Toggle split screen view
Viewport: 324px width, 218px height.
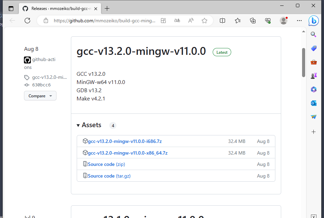pos(222,21)
